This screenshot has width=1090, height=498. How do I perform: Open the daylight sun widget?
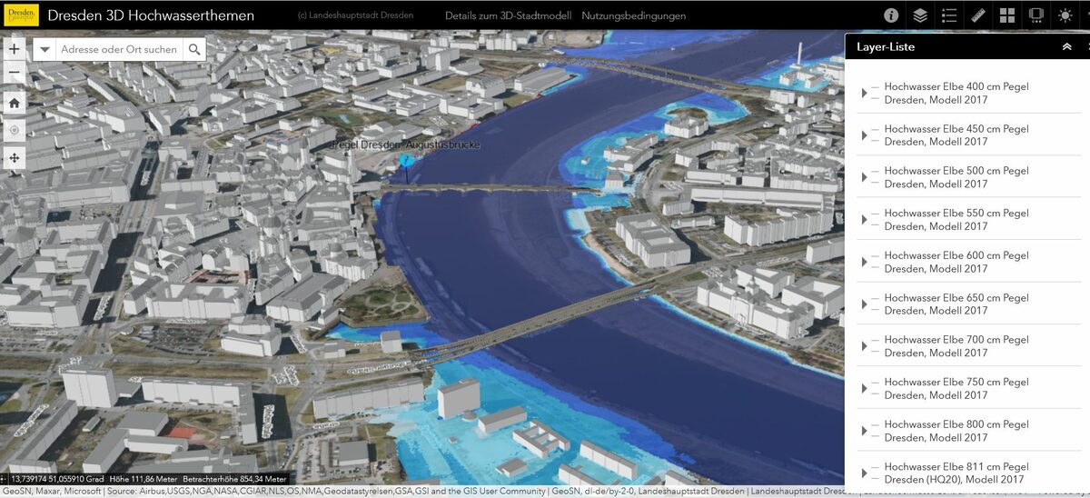1065,15
